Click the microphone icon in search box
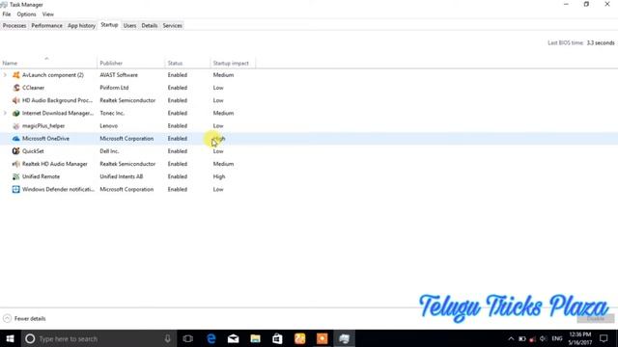Screen dimensions: 618x347 [167, 338]
